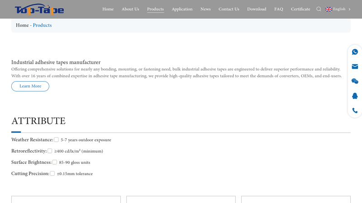Expand the English language selector

coord(339,9)
